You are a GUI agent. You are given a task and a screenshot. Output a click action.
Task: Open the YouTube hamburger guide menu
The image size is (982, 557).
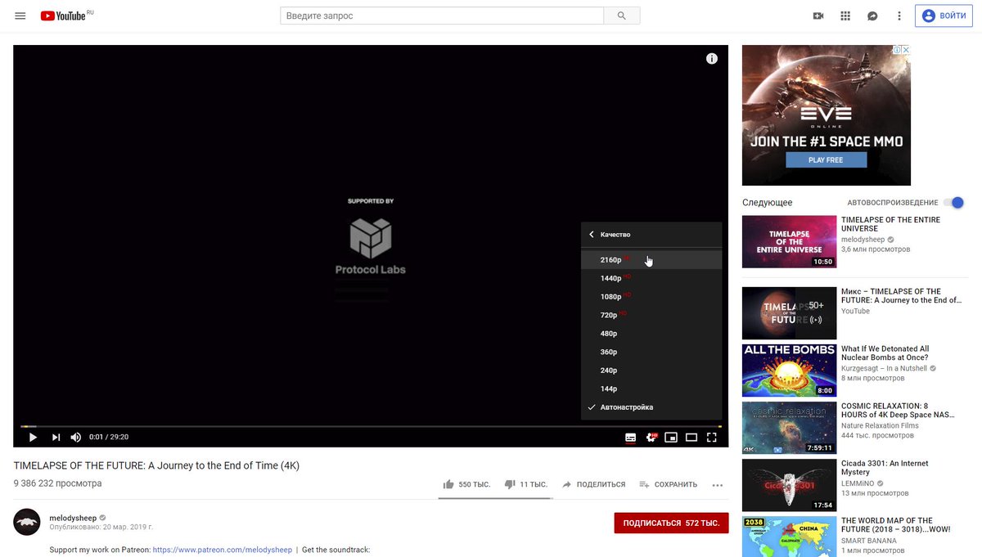20,16
